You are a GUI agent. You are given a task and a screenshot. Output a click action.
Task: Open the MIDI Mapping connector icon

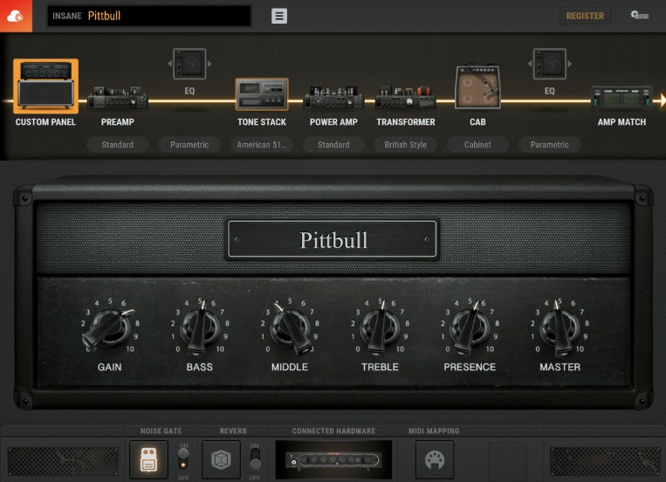click(x=435, y=459)
